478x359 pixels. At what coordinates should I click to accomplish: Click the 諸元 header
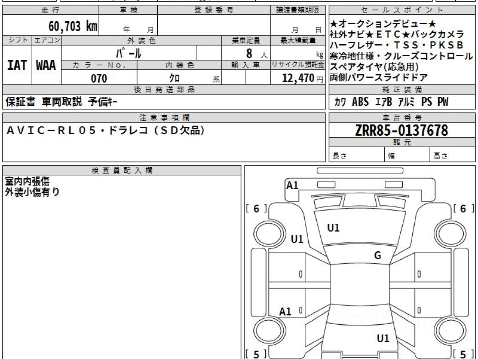coord(402,142)
